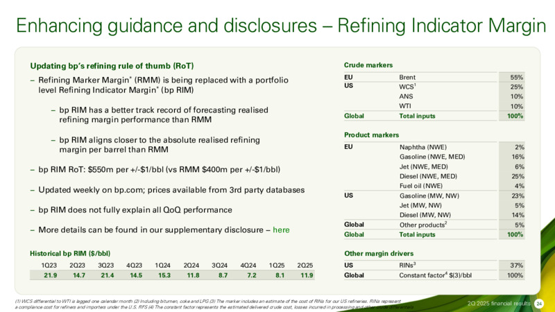Select the 'Jet (MW, NW)' row label
This screenshot has width=555, height=312.
[x=420, y=205]
